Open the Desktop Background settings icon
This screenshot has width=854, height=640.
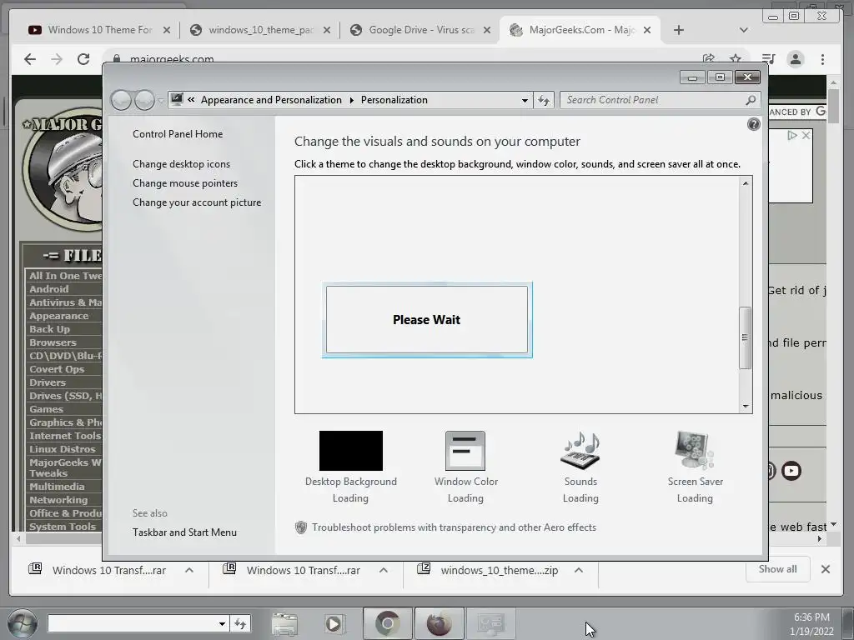point(351,451)
